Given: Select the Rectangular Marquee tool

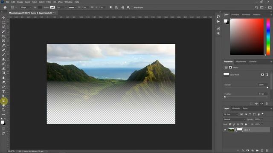Looking at the screenshot, I should point(3,23).
